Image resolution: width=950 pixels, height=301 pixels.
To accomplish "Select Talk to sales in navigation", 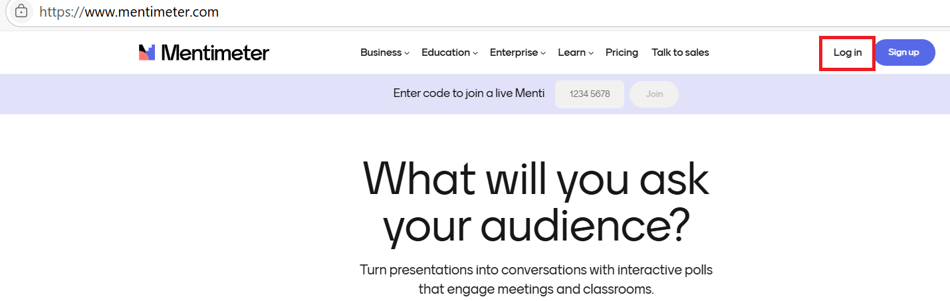I will pos(680,52).
